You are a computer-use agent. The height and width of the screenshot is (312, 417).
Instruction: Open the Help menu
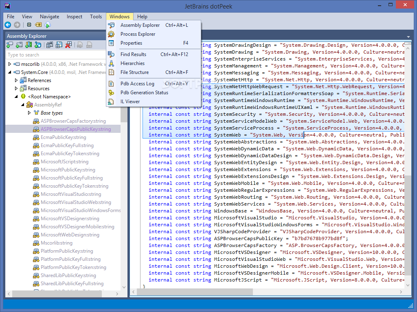[142, 16]
